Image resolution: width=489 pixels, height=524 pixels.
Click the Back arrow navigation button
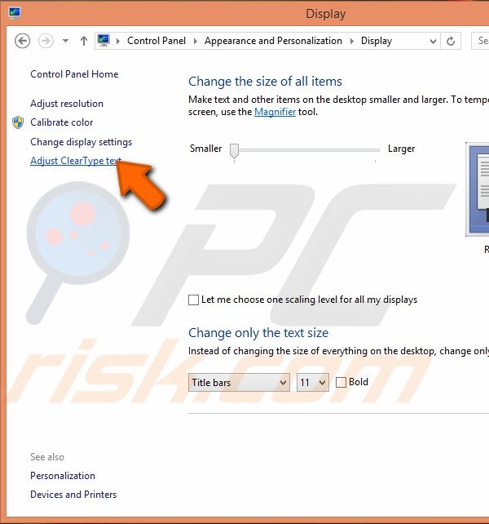(x=22, y=41)
